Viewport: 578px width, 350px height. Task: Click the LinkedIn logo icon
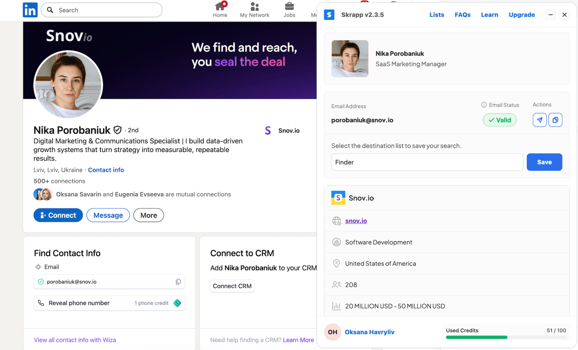[30, 10]
